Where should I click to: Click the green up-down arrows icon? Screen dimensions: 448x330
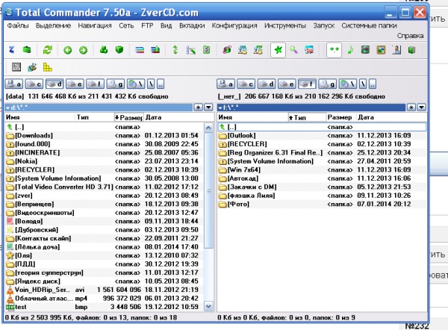[x=175, y=50]
